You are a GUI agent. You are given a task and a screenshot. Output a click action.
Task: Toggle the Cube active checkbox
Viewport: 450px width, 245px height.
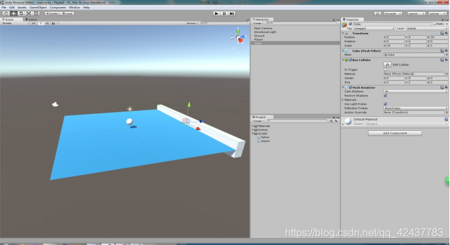coord(350,24)
